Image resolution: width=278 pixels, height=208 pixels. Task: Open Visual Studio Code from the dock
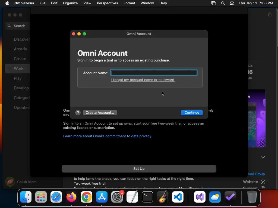tap(178, 197)
